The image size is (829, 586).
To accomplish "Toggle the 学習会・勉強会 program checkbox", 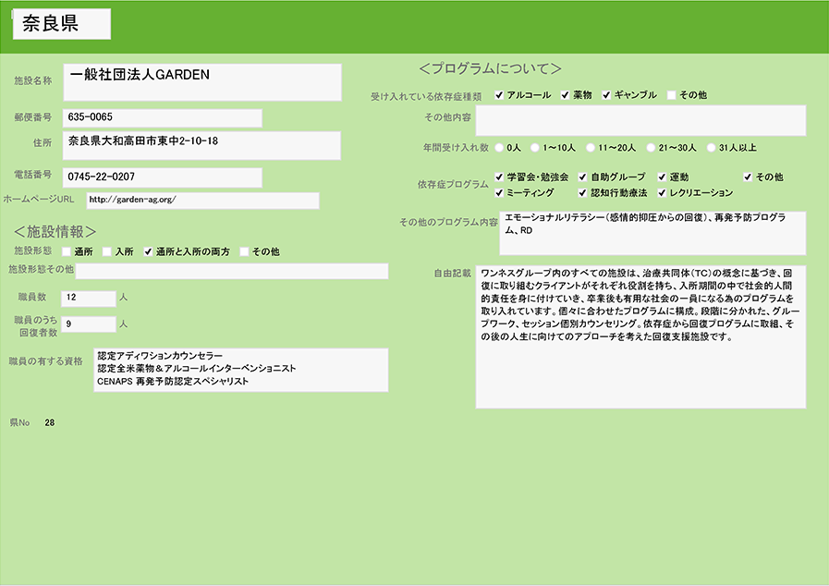I will click(x=500, y=177).
